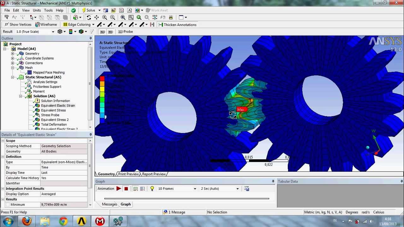
Task: Click the Worksheet button
Action: [157, 10]
